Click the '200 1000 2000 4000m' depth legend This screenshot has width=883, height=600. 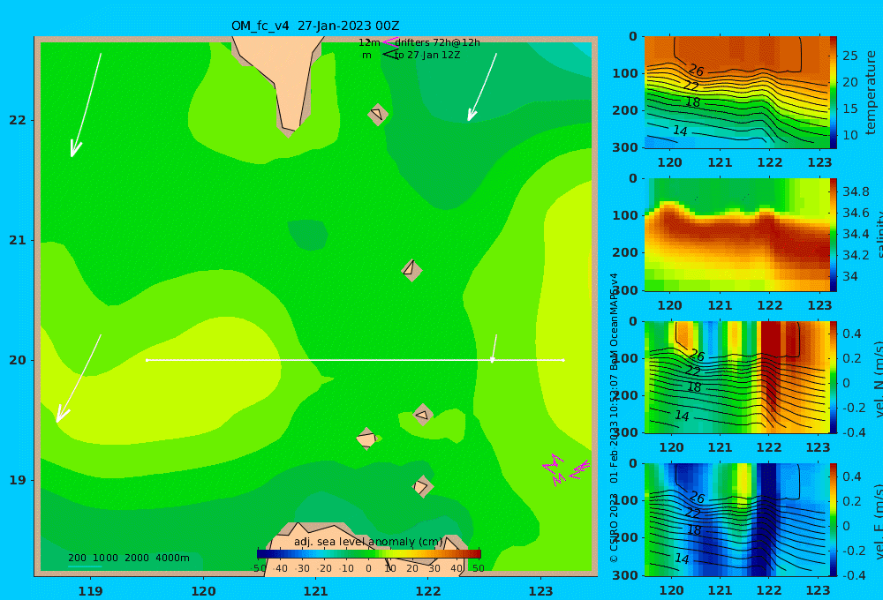point(128,558)
